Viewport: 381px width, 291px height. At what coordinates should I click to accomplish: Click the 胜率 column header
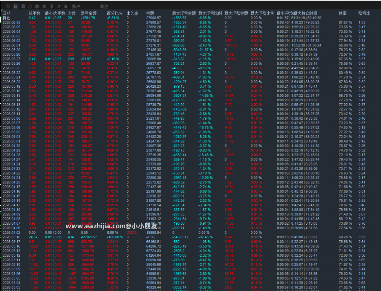pyautogui.click(x=343, y=13)
